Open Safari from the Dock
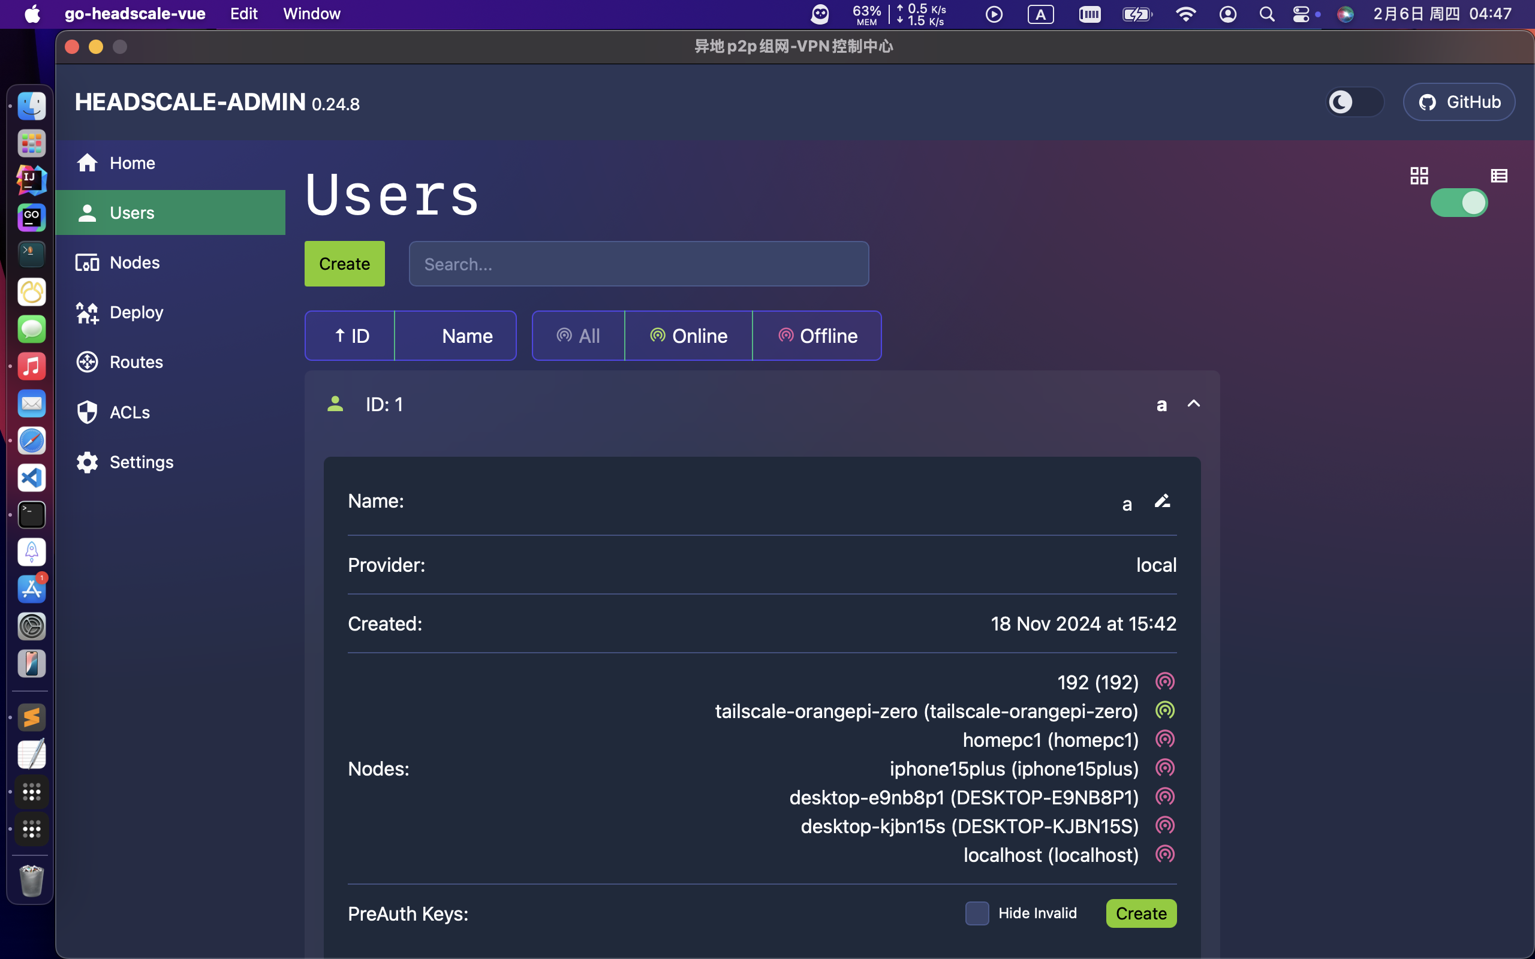This screenshot has height=959, width=1535. (32, 441)
